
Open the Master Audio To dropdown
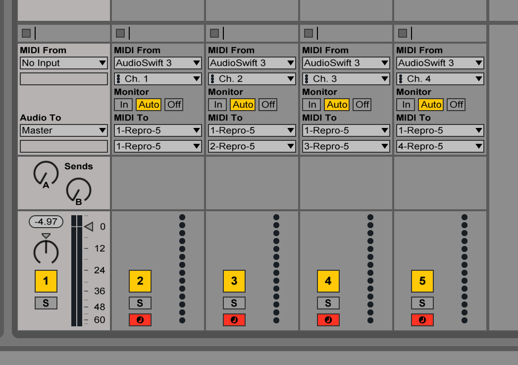pyautogui.click(x=64, y=130)
